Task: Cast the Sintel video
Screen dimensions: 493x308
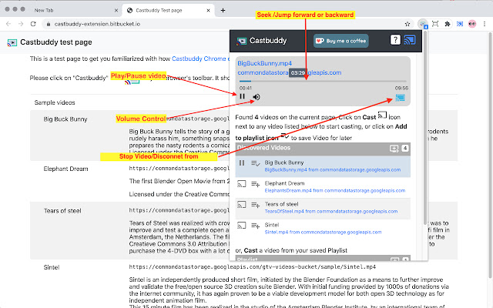Action: (241, 226)
